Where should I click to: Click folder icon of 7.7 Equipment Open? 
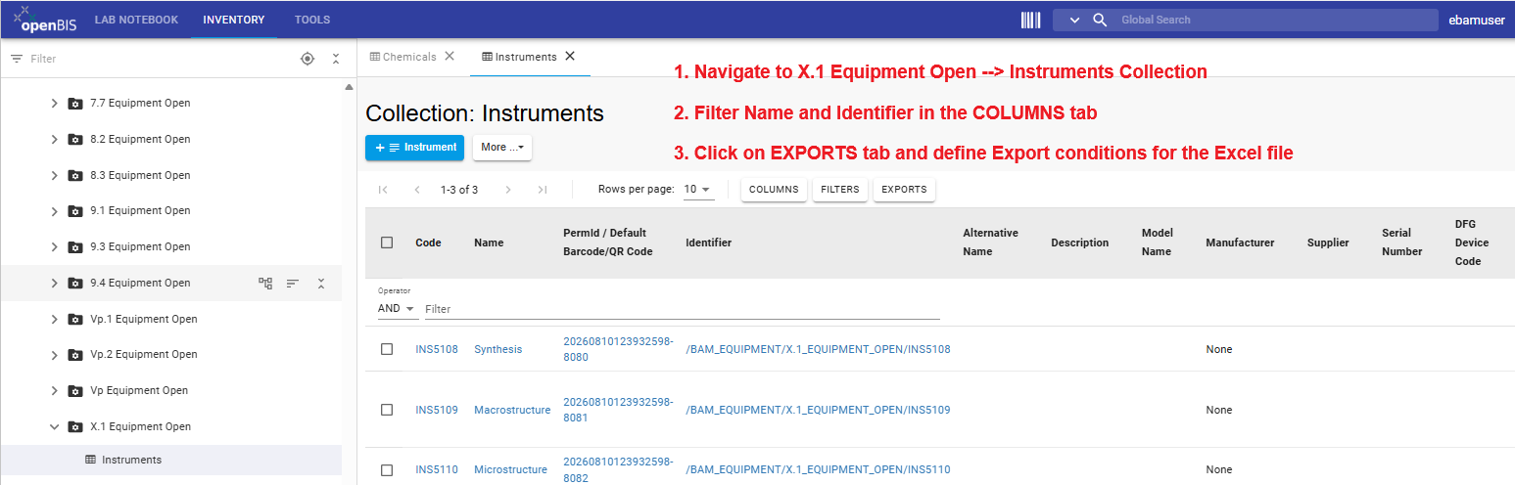75,104
